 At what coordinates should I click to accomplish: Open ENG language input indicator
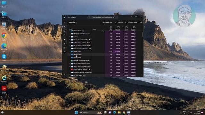click(184, 112)
